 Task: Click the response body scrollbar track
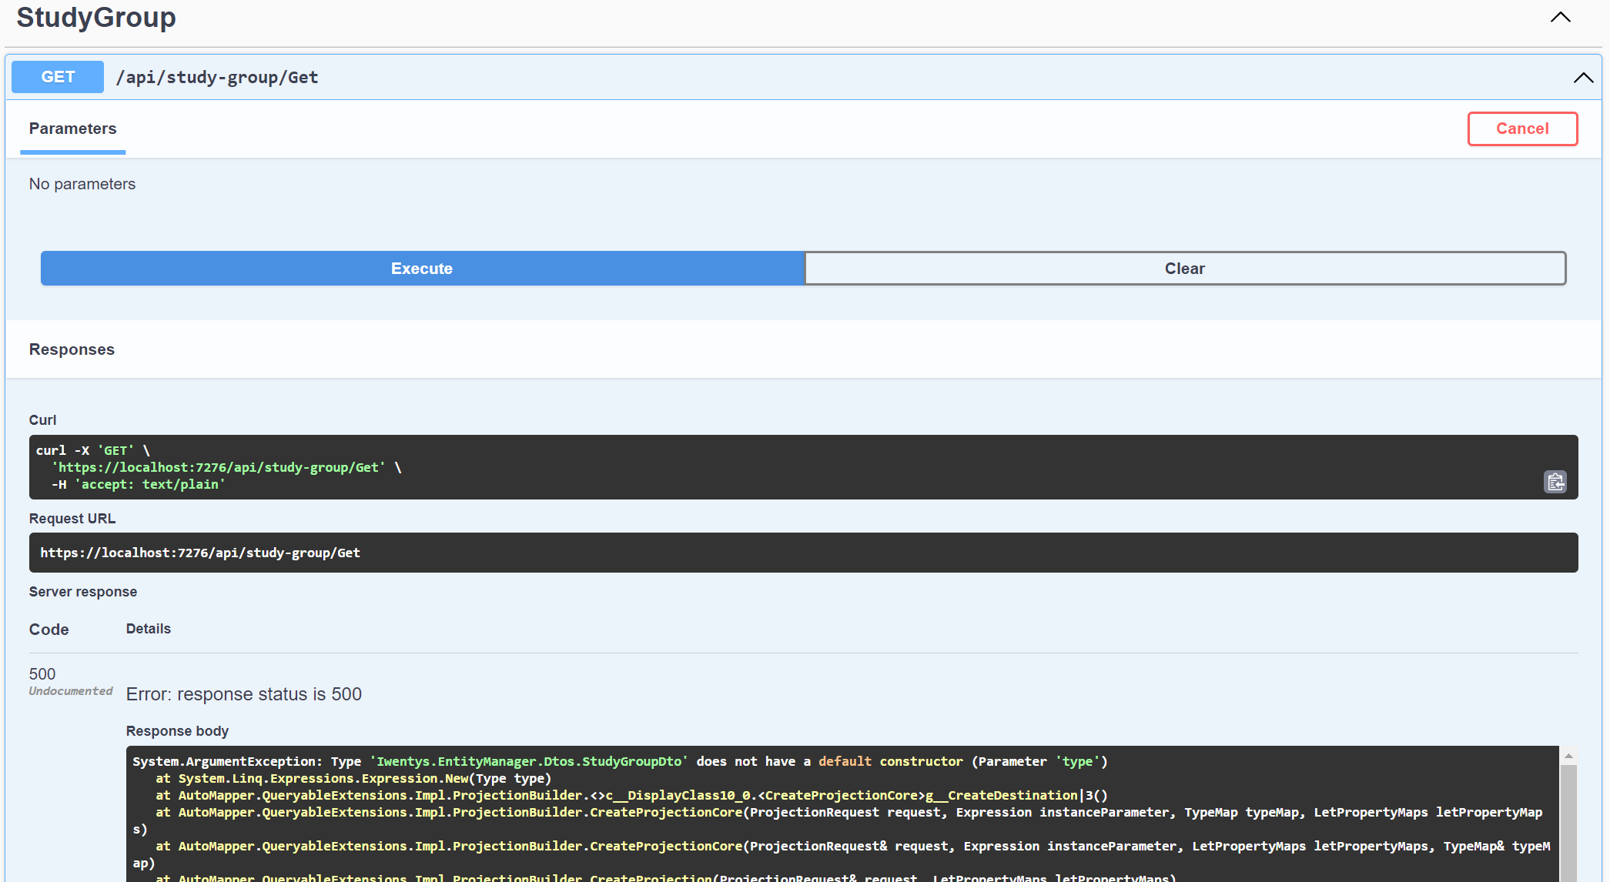(1568, 824)
